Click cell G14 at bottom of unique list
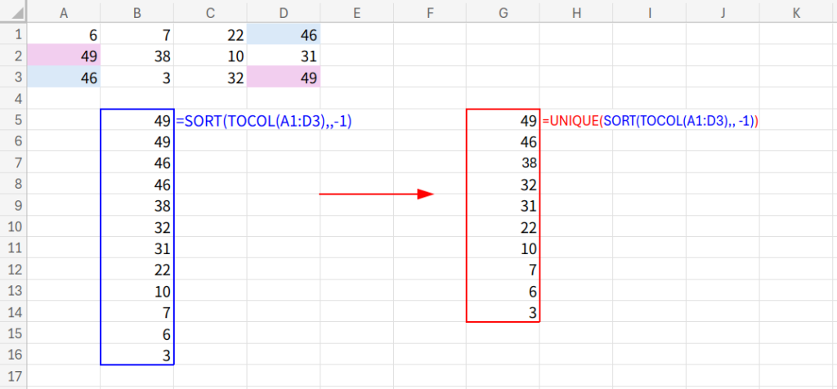Screen dimensions: 837x389 point(503,314)
